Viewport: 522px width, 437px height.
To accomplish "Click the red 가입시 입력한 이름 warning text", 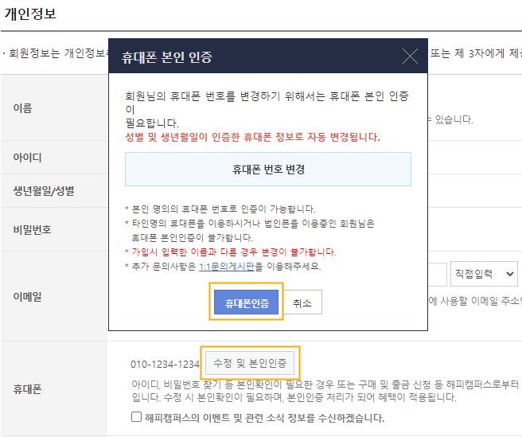I will (223, 252).
